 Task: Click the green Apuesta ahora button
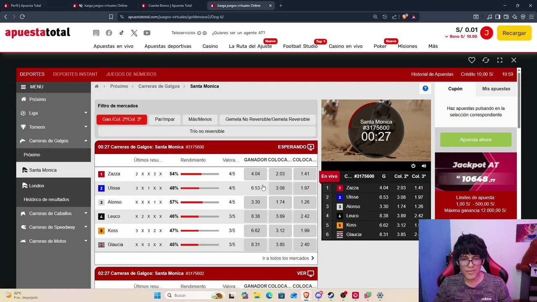tap(476, 140)
